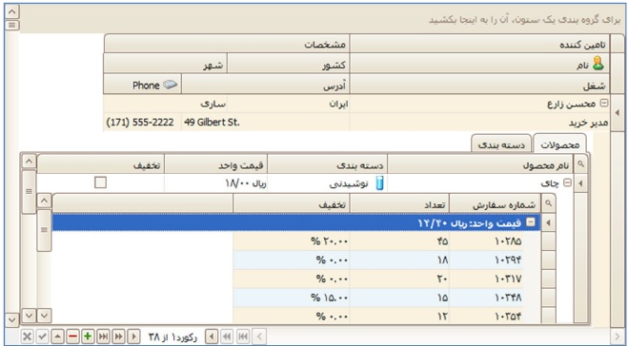Click orders grid scroll up arrow
628x346 pixels.
coord(44,201)
